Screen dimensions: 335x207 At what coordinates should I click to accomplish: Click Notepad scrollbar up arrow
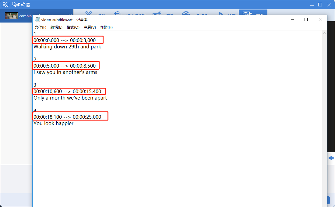(325, 33)
